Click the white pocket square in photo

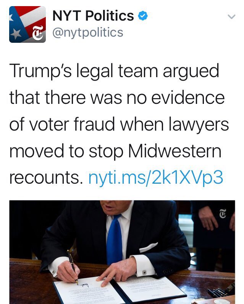point(148,247)
